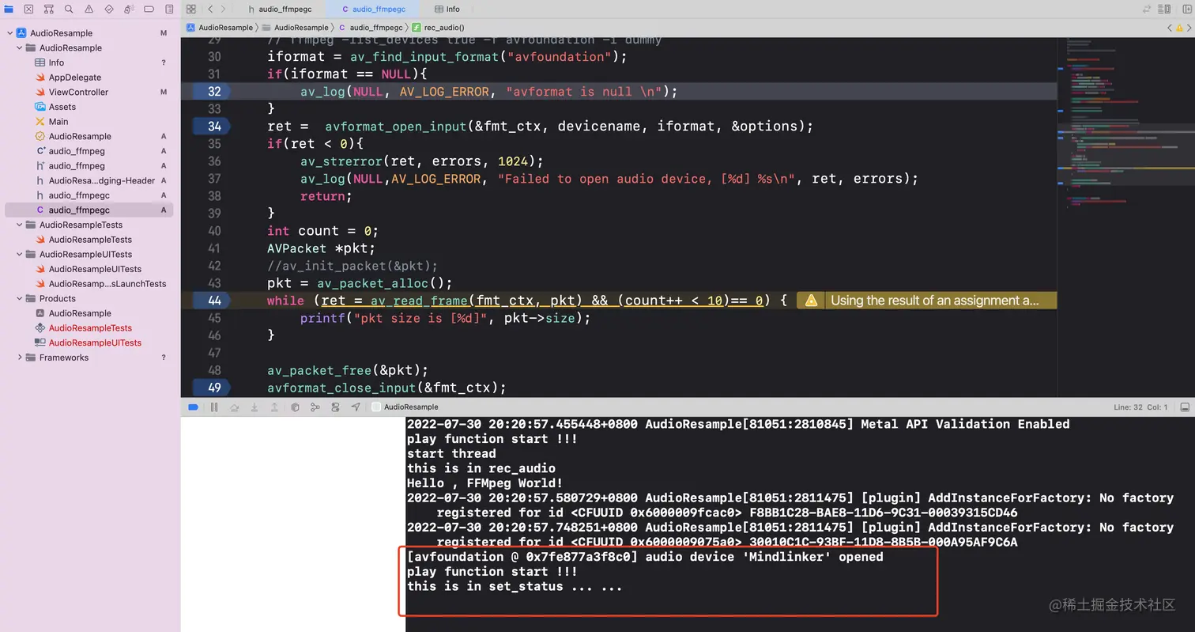Click console line "Hello , FFMpeg World!"
1195x632 pixels.
point(484,483)
